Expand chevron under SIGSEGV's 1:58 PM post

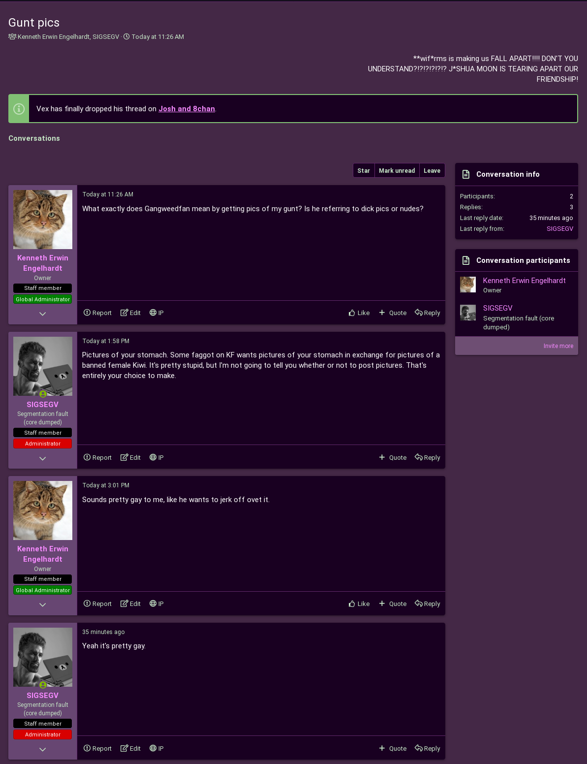[43, 459]
